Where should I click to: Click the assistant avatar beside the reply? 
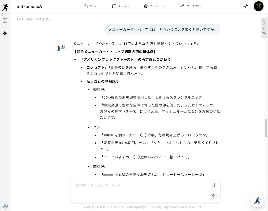point(61,48)
